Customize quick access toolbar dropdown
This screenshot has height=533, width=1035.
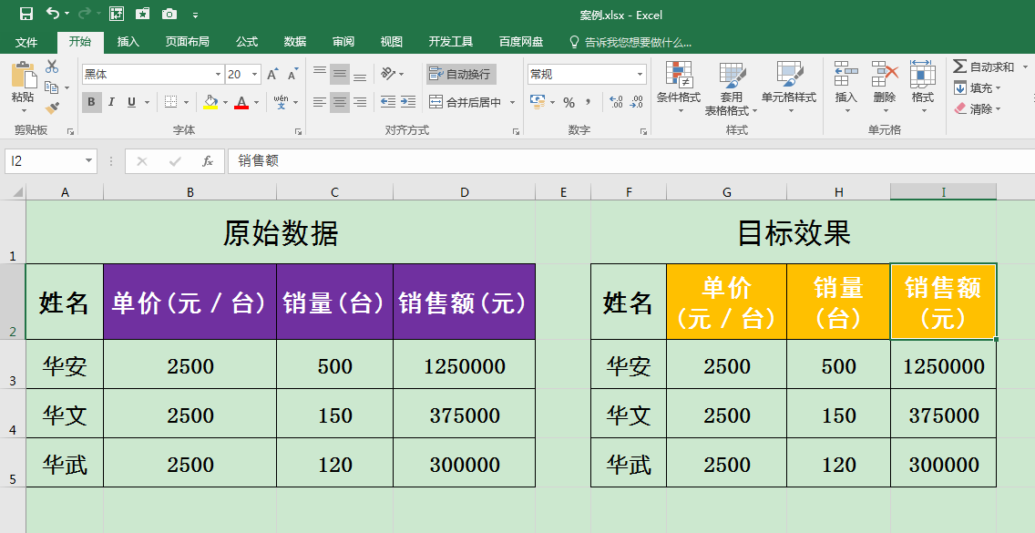coord(195,14)
